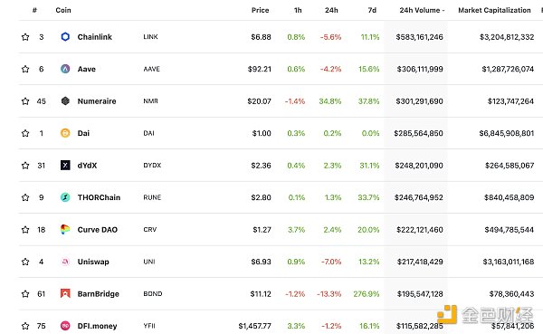The height and width of the screenshot is (334, 543).
Task: Click the Chainlink hexagon coin icon
Action: pos(65,37)
